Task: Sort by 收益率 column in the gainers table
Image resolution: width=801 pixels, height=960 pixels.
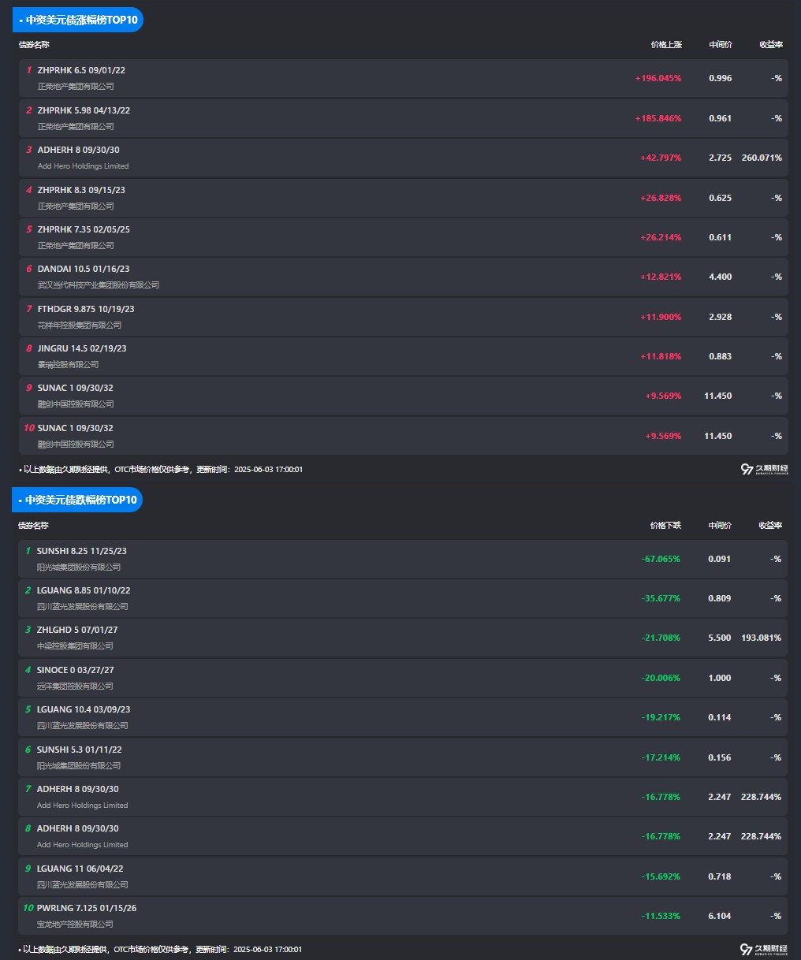Action: click(x=771, y=45)
